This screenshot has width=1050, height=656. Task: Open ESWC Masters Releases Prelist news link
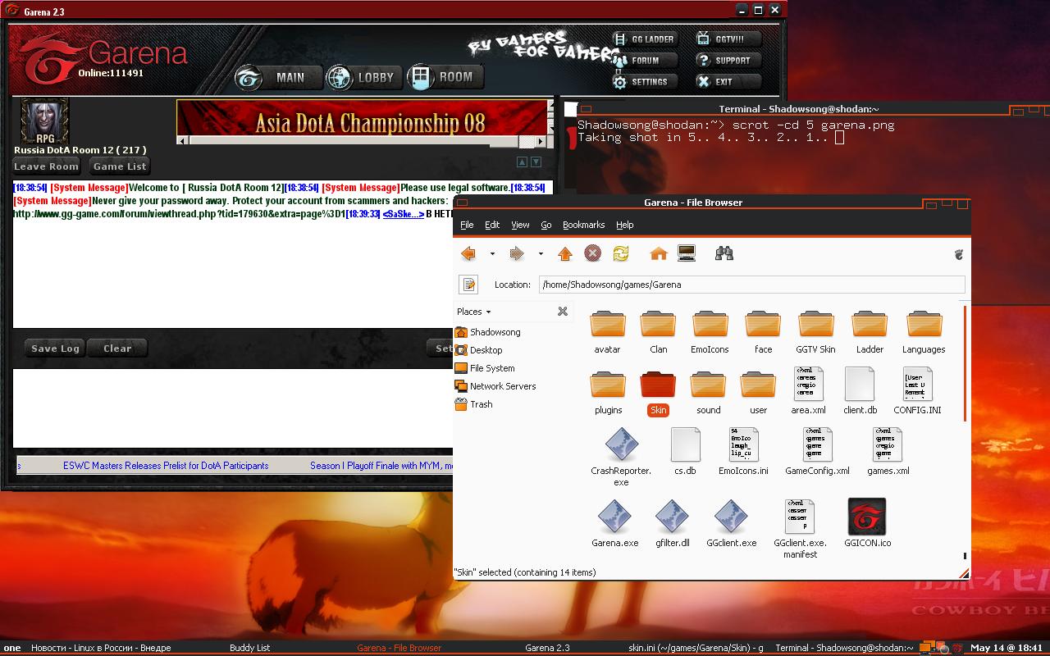166,466
